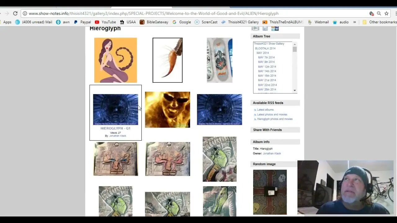Open Jonathan Kleck link under HIEROGLYPH - G1
397x223 pixels.
(118, 136)
